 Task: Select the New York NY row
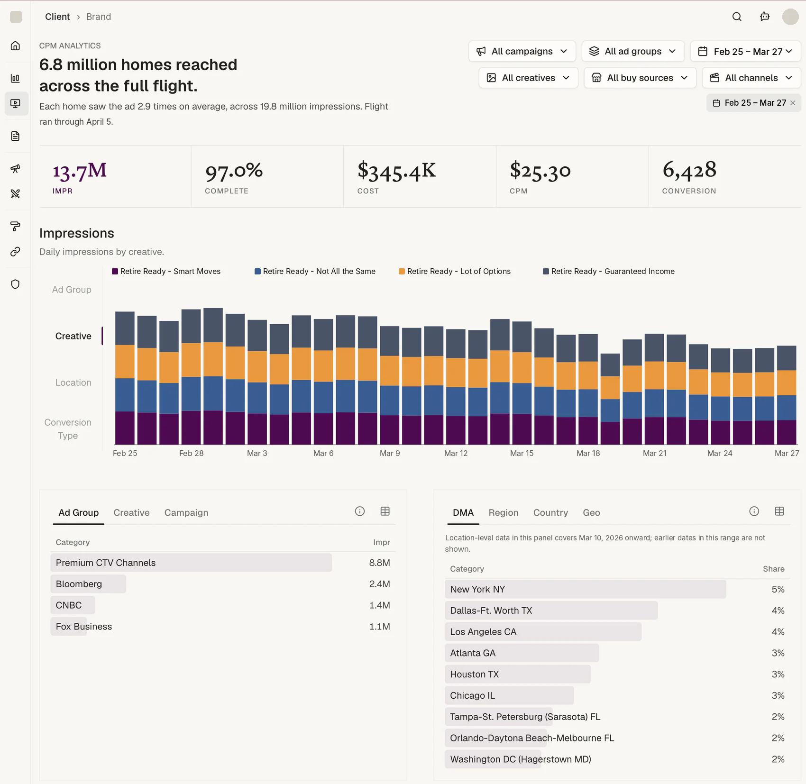coord(617,589)
